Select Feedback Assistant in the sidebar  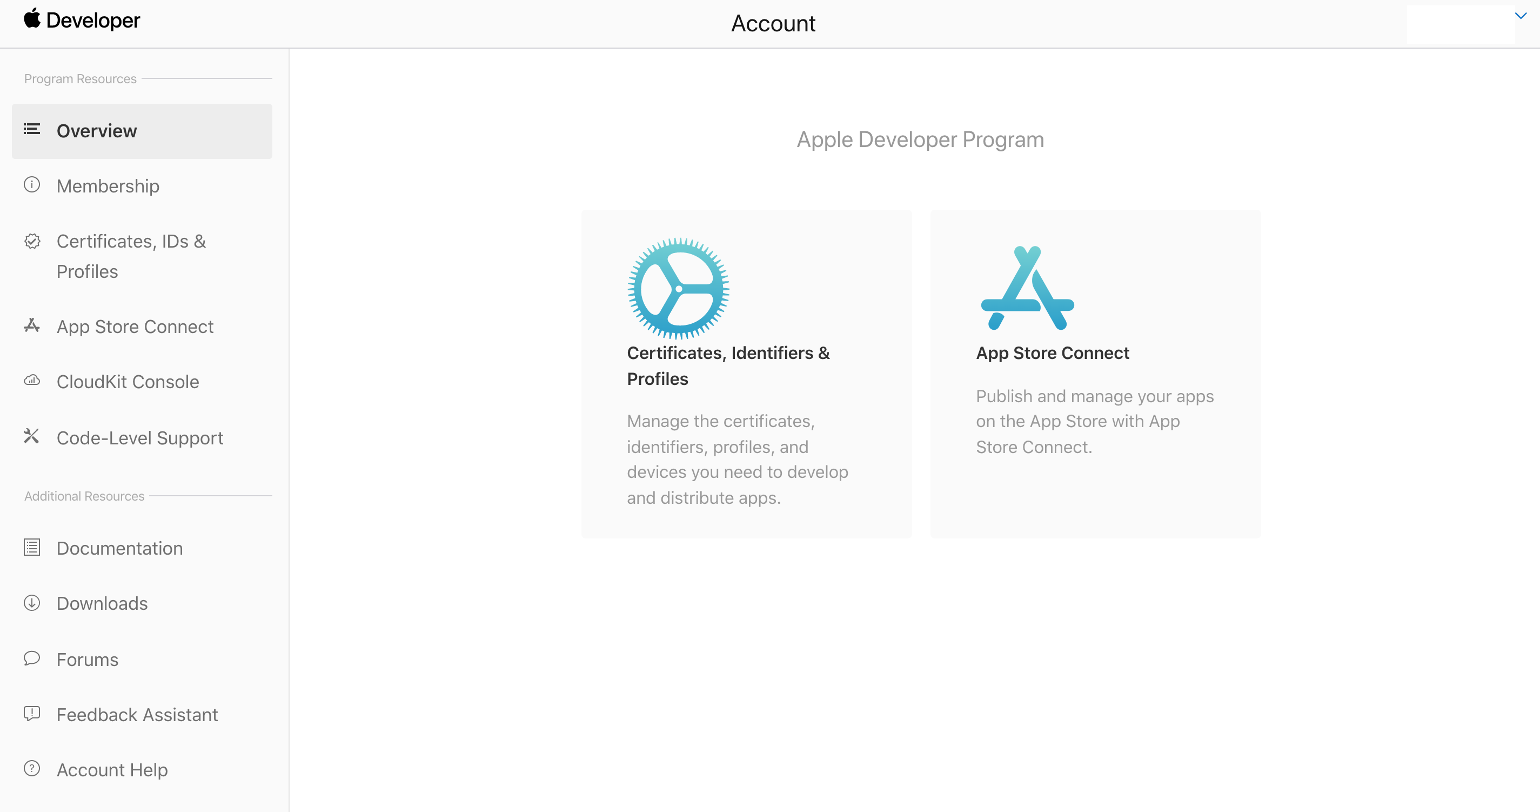pos(137,715)
